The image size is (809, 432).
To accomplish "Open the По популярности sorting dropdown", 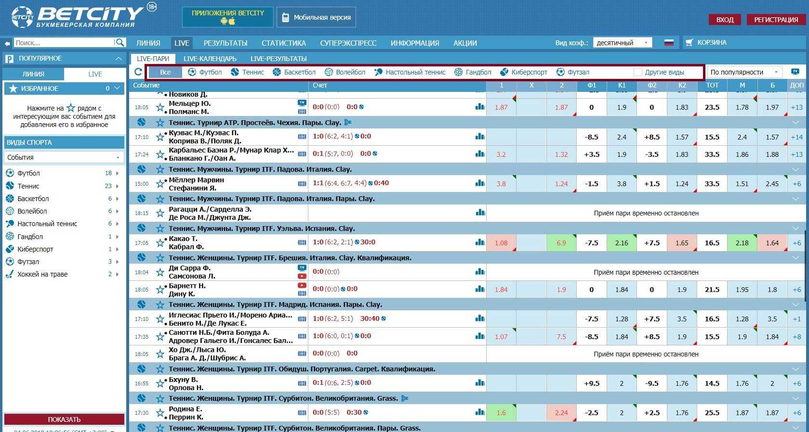I will (743, 72).
